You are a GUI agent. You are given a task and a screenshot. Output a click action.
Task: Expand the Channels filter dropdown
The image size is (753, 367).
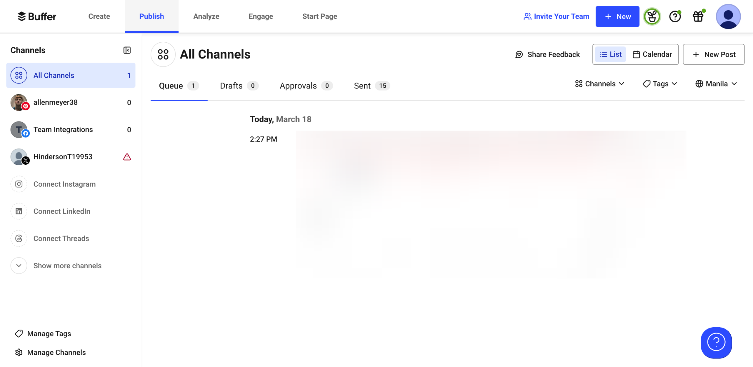pyautogui.click(x=599, y=84)
